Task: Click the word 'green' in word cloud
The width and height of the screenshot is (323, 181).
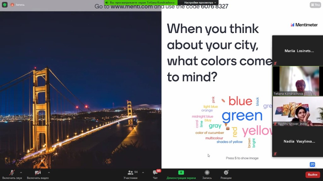Action: click(x=242, y=116)
